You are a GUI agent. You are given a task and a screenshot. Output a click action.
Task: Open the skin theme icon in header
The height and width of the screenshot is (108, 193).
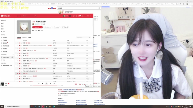coord(74,16)
